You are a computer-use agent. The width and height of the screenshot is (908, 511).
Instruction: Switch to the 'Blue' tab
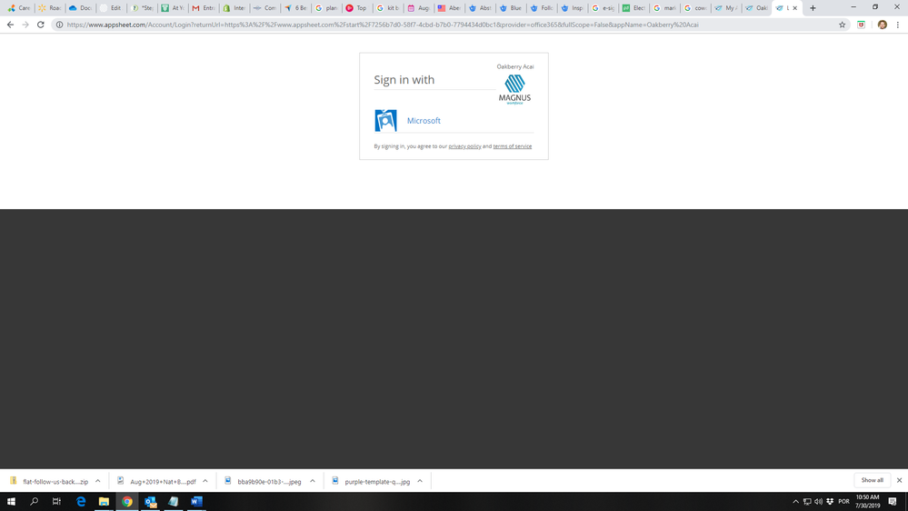pos(511,8)
